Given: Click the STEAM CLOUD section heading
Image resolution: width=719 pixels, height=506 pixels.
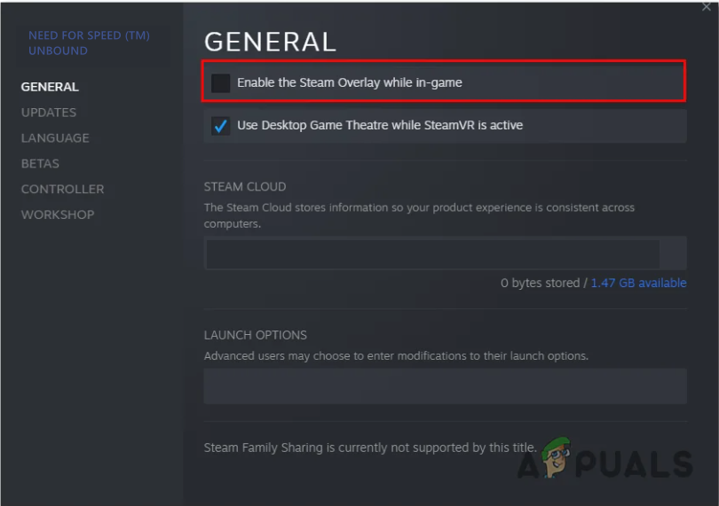Looking at the screenshot, I should pyautogui.click(x=245, y=187).
